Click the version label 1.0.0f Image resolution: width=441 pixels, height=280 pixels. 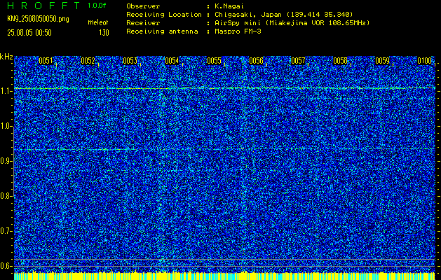97,6
